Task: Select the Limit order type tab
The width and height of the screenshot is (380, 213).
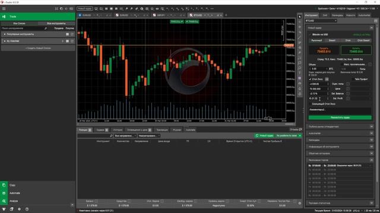Action: (332, 40)
